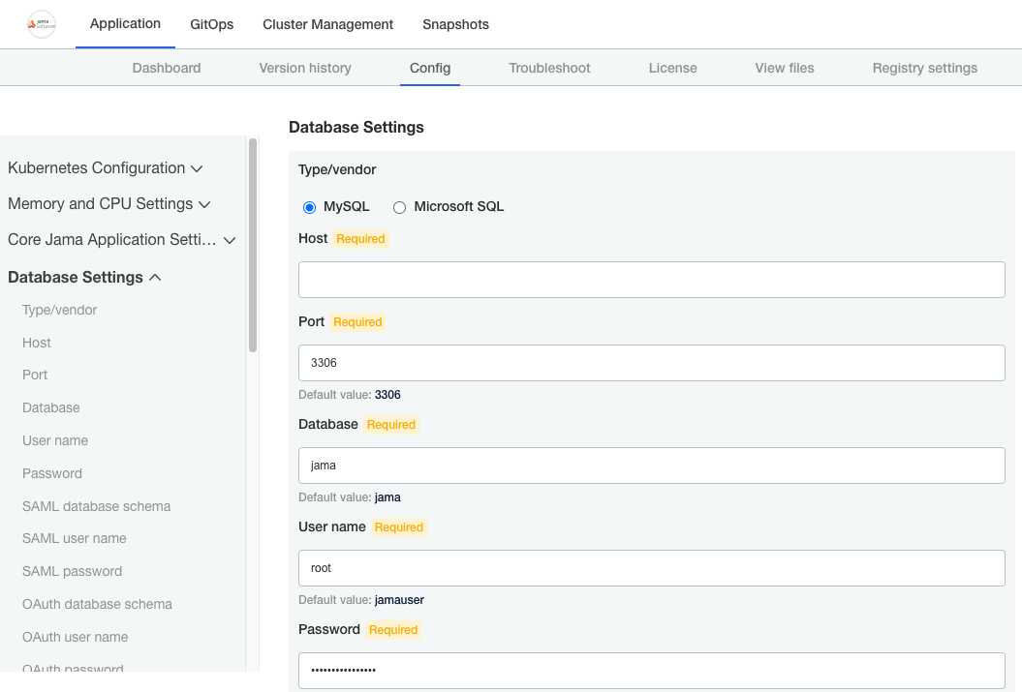Screen dimensions: 1022x692
Task: Jump to SAML password link
Action: tap(72, 571)
